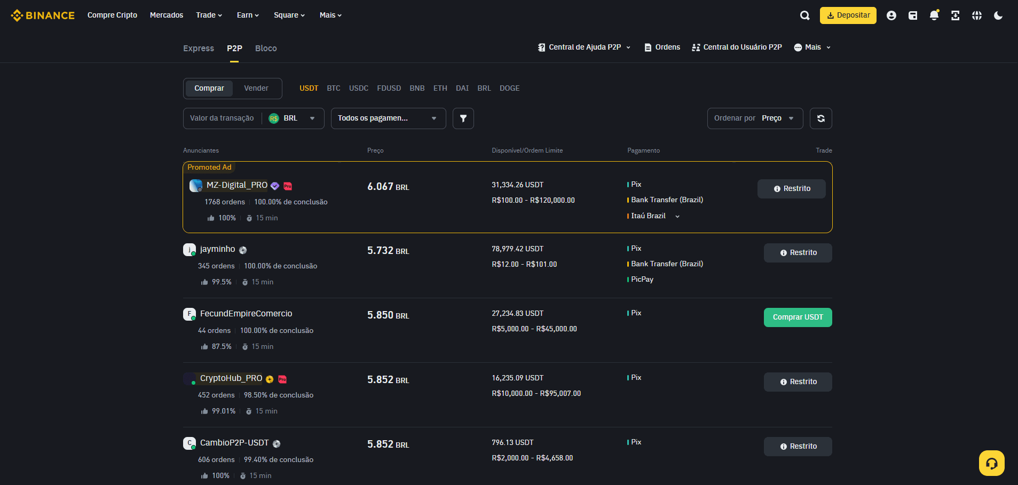Open FecundEmpireComercio advertiser profile name

click(246, 314)
